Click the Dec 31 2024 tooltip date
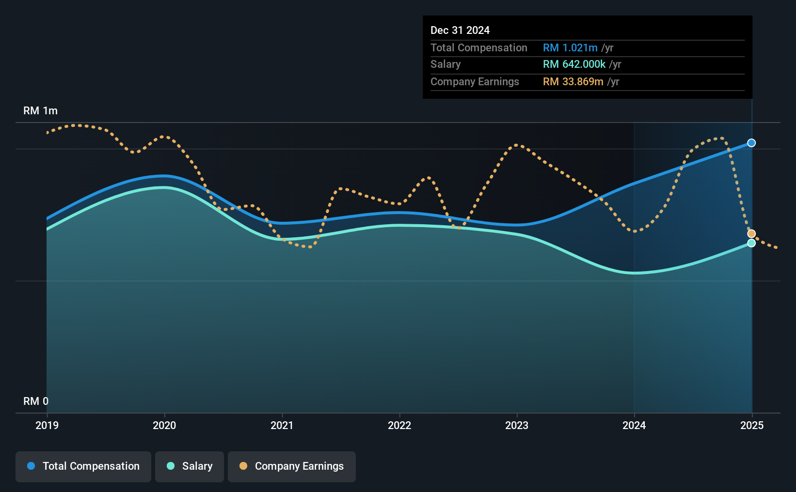Viewport: 796px width, 492px height. (x=460, y=30)
